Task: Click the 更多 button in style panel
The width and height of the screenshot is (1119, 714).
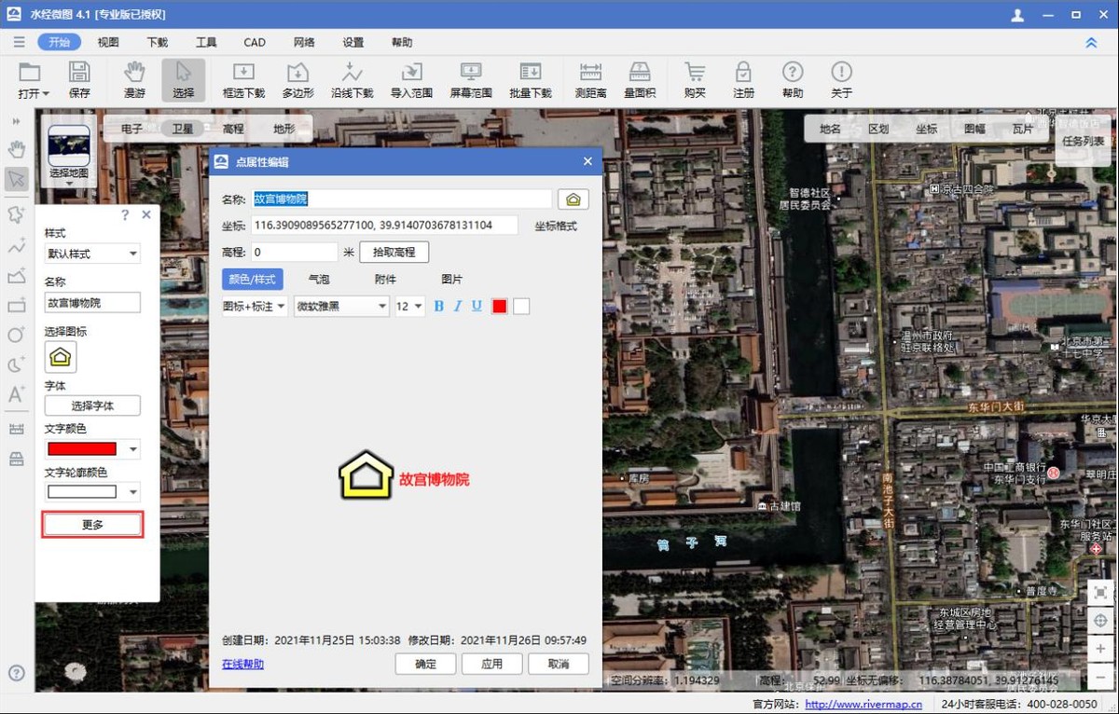Action: point(92,525)
